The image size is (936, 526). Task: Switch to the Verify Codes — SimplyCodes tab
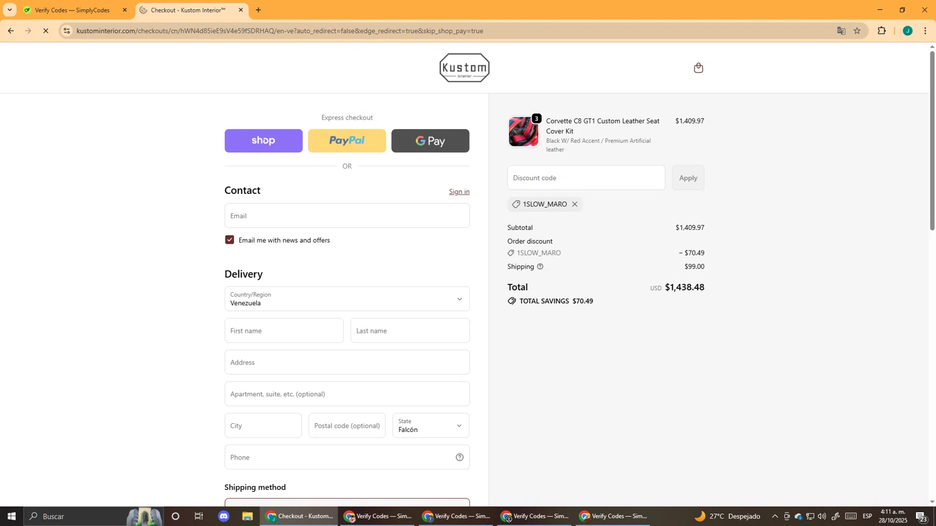(x=74, y=10)
